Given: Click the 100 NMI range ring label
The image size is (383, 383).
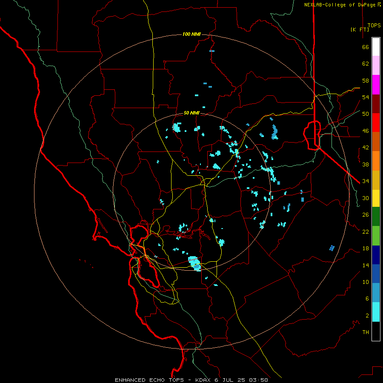Looking at the screenshot, I should pyautogui.click(x=191, y=34).
